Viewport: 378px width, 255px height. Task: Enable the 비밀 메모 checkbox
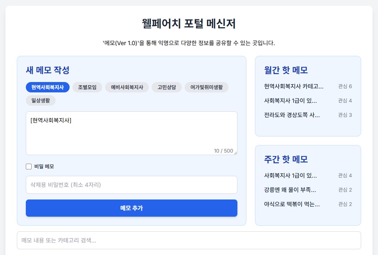pyautogui.click(x=29, y=167)
